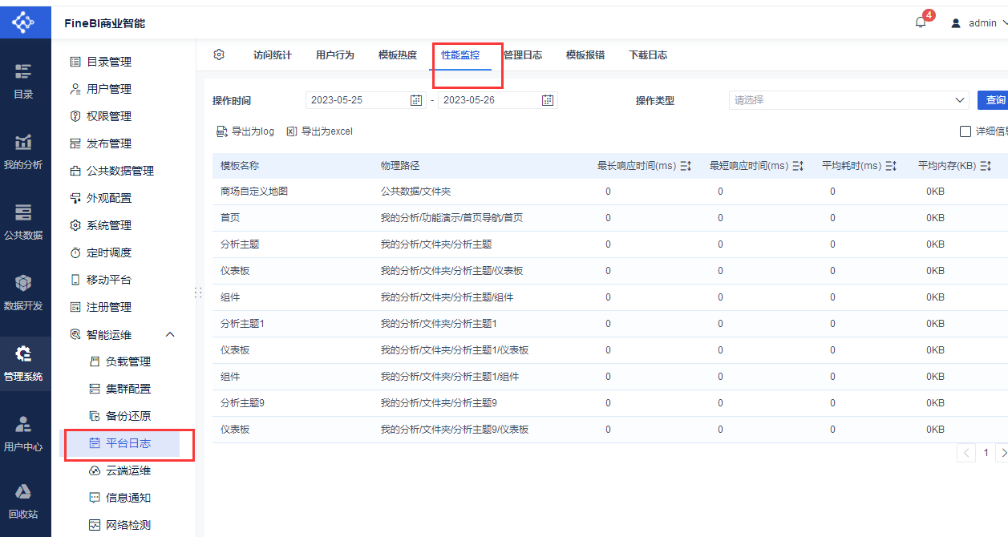Image resolution: width=1008 pixels, height=537 pixels.
Task: Switch to the 管理日志 tab
Action: point(523,55)
